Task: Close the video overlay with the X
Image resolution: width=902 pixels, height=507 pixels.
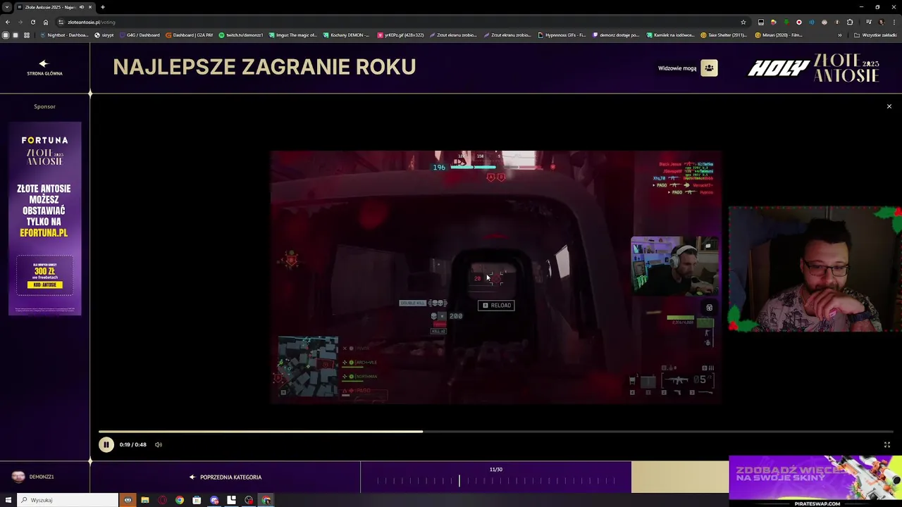Action: pos(889,106)
